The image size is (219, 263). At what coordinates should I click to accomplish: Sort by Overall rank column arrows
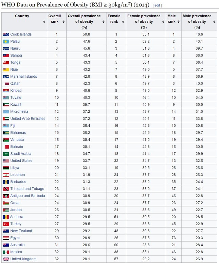(x=63, y=22)
